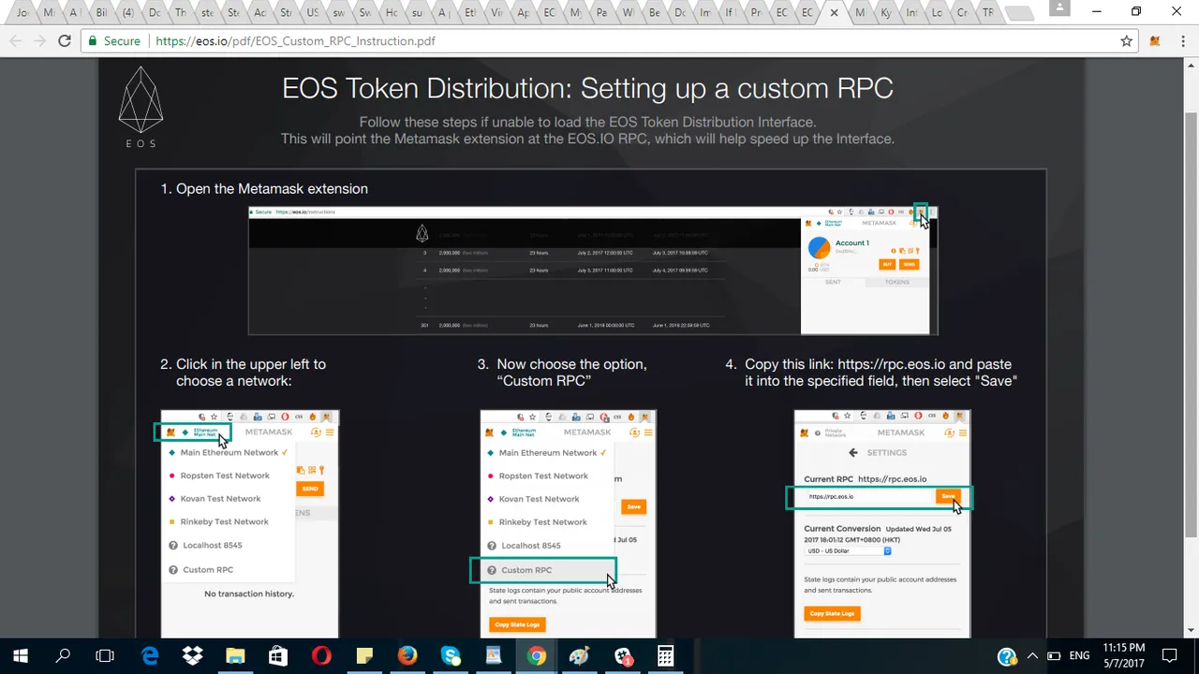Open the Chrome profile avatar button

(1059, 9)
